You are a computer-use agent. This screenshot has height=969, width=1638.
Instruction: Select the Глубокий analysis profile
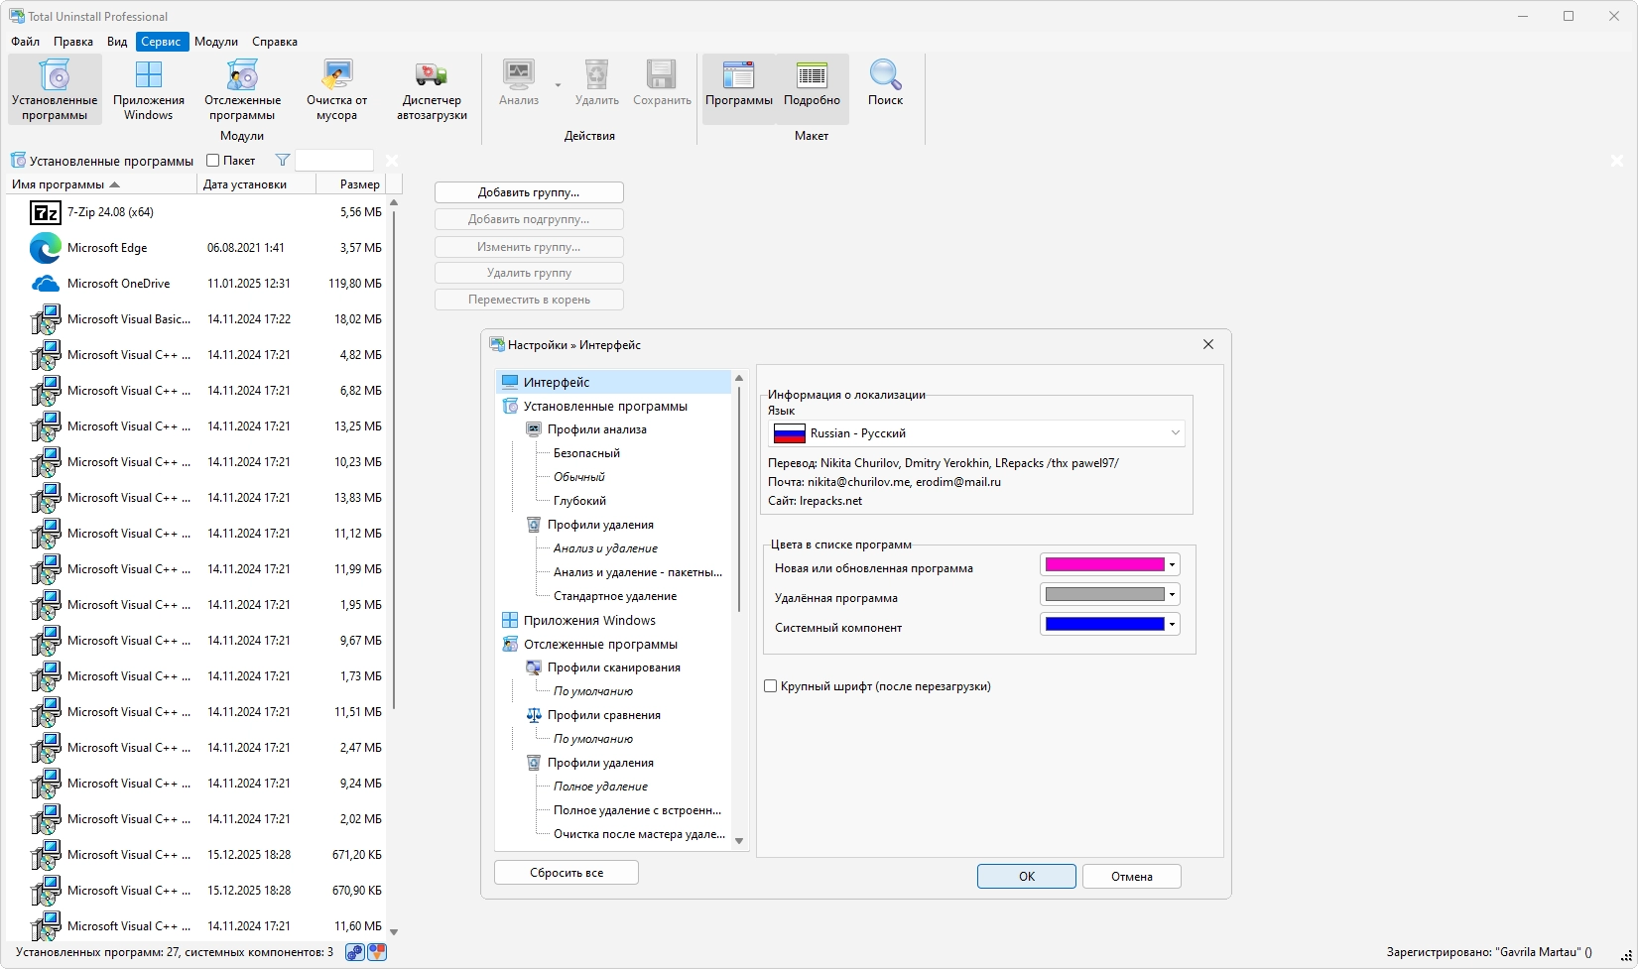[579, 501]
